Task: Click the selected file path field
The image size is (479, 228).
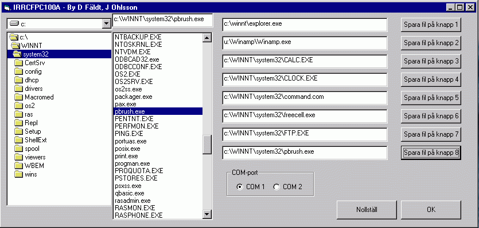Action: 162,20
